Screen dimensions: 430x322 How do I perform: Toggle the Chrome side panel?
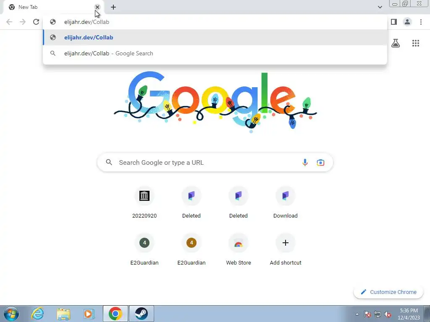pos(394,22)
